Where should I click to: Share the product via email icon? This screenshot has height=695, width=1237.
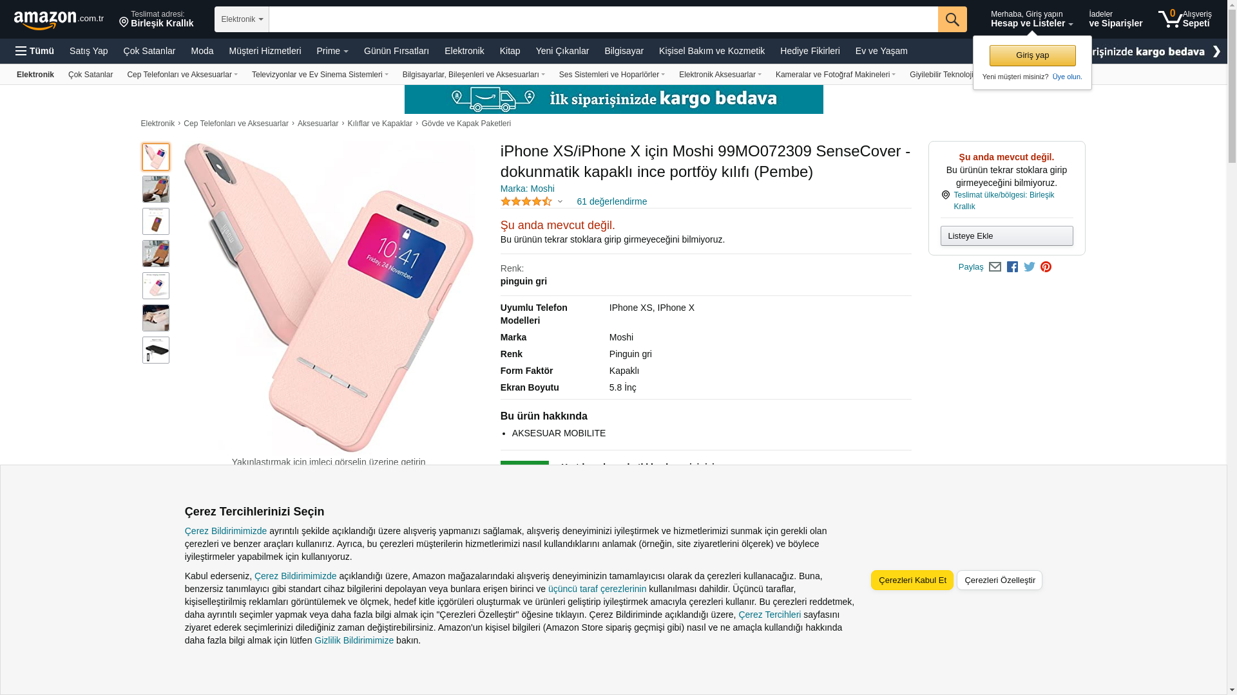(x=995, y=267)
